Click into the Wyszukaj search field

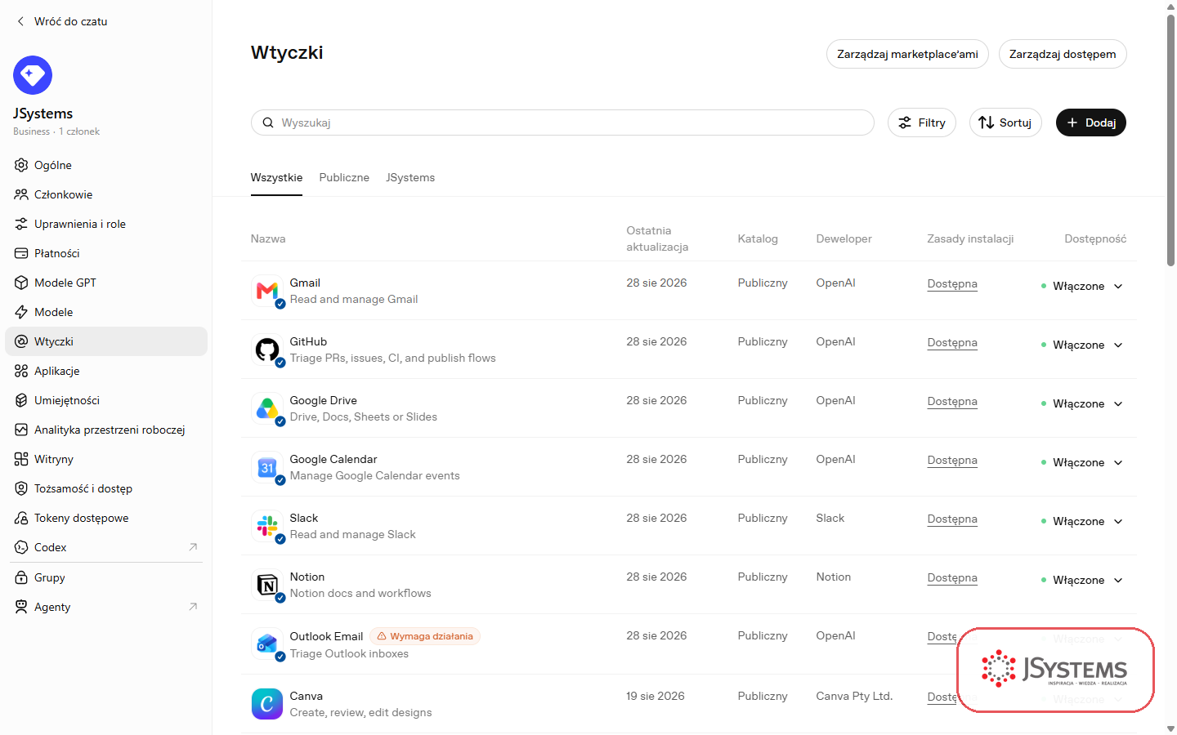click(562, 122)
